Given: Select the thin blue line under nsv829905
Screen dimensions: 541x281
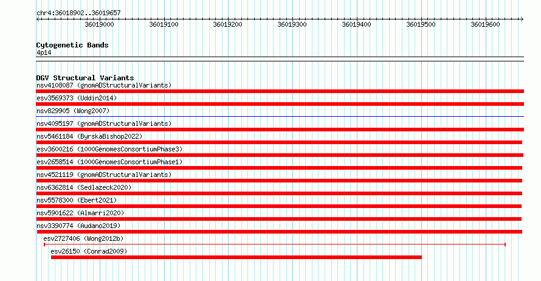Looking at the screenshot, I should click(x=280, y=117).
